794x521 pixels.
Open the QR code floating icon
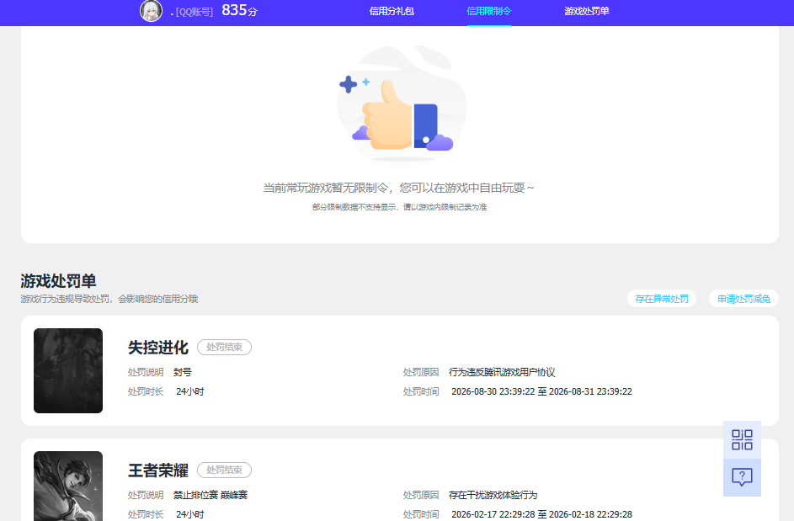(x=742, y=439)
